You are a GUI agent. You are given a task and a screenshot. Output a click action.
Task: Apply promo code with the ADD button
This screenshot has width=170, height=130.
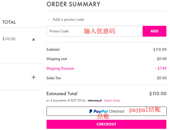click(x=154, y=31)
